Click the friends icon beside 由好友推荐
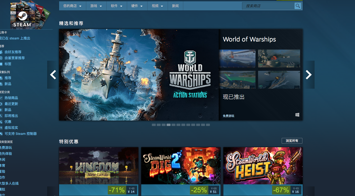355x196 pixels. pyautogui.click(x=1, y=52)
